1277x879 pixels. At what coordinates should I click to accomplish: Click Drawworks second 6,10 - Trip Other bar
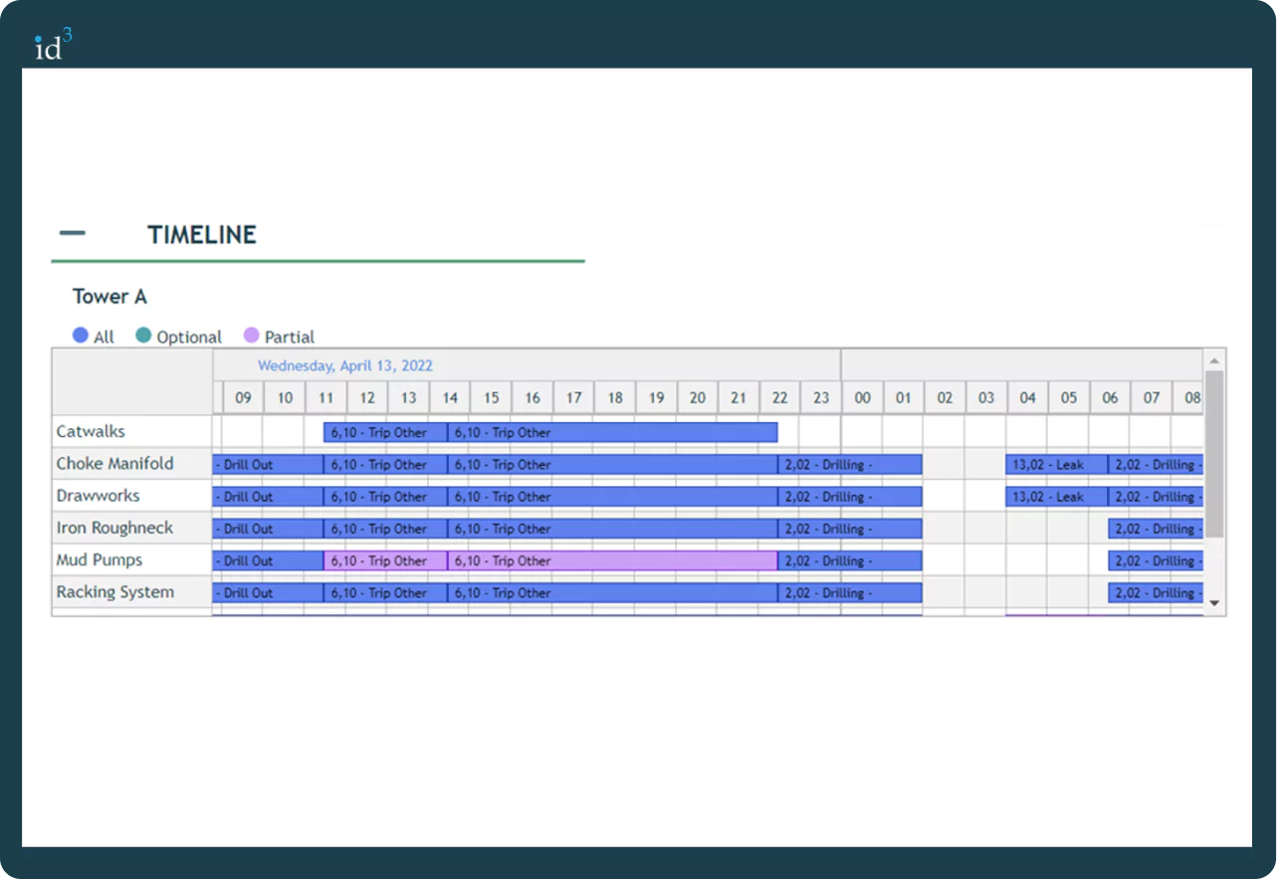tap(612, 496)
